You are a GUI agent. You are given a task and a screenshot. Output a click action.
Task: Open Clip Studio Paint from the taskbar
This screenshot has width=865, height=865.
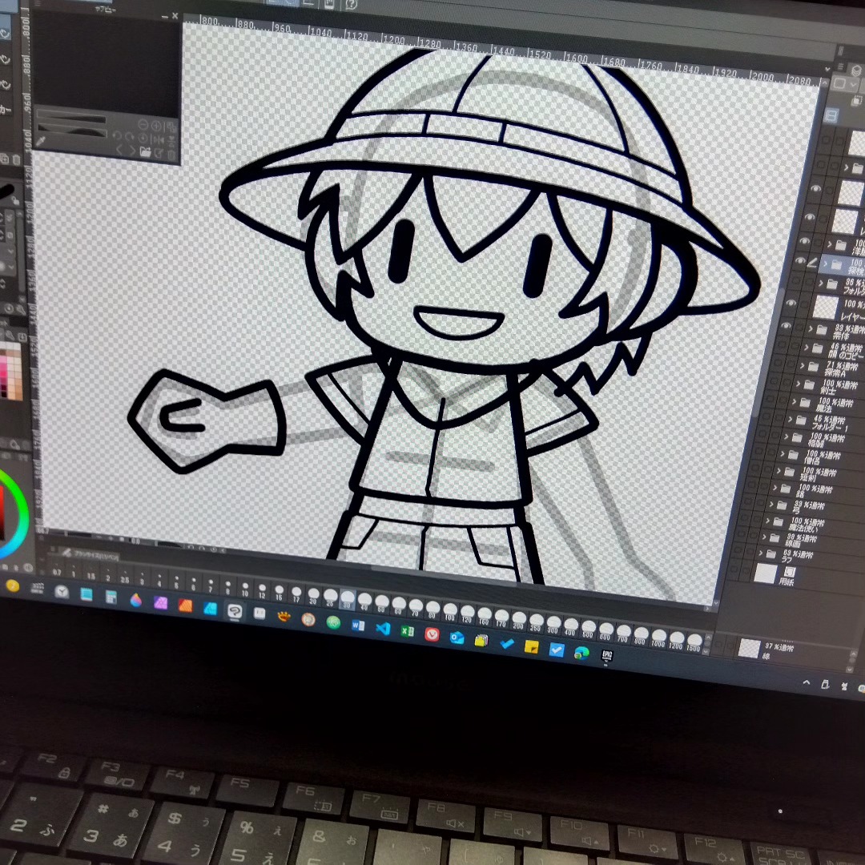click(235, 610)
